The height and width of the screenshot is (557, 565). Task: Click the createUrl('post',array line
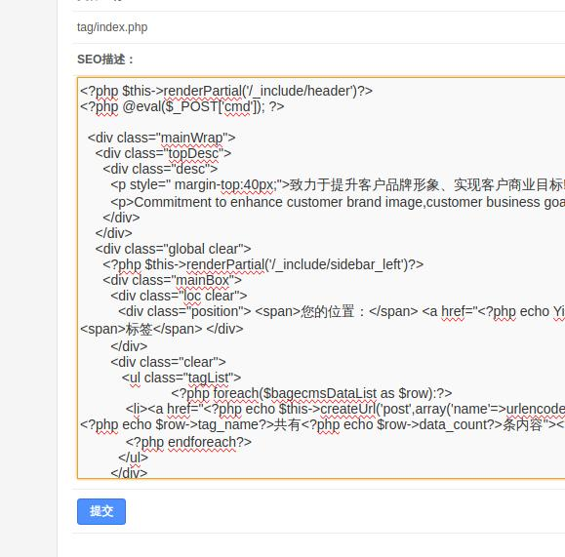(345, 410)
